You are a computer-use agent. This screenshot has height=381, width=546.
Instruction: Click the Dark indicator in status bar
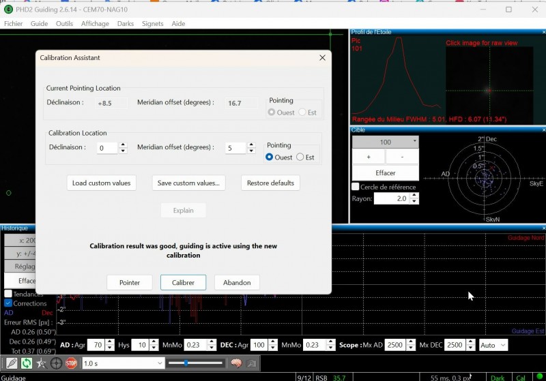[x=498, y=378]
